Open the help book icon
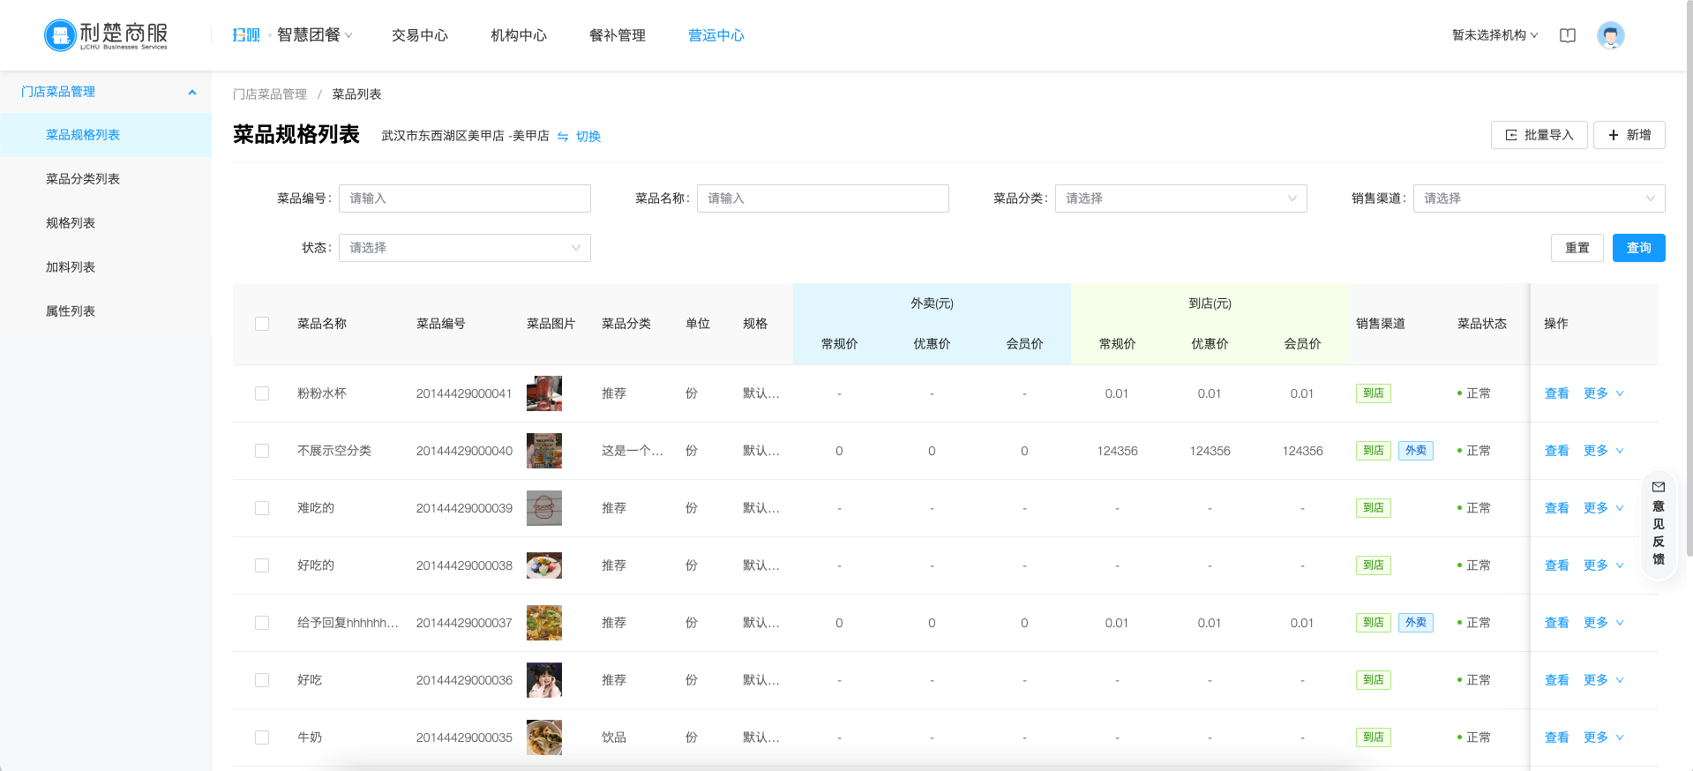This screenshot has width=1693, height=771. [x=1568, y=35]
